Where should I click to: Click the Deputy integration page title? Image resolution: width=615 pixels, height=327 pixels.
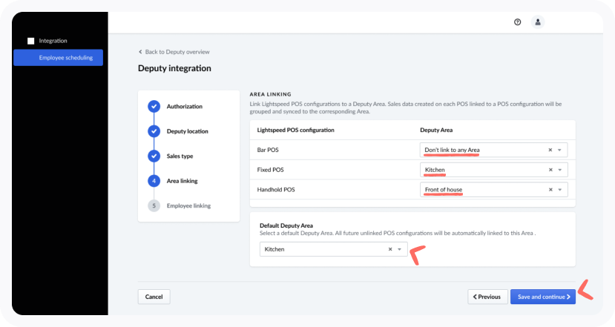174,68
